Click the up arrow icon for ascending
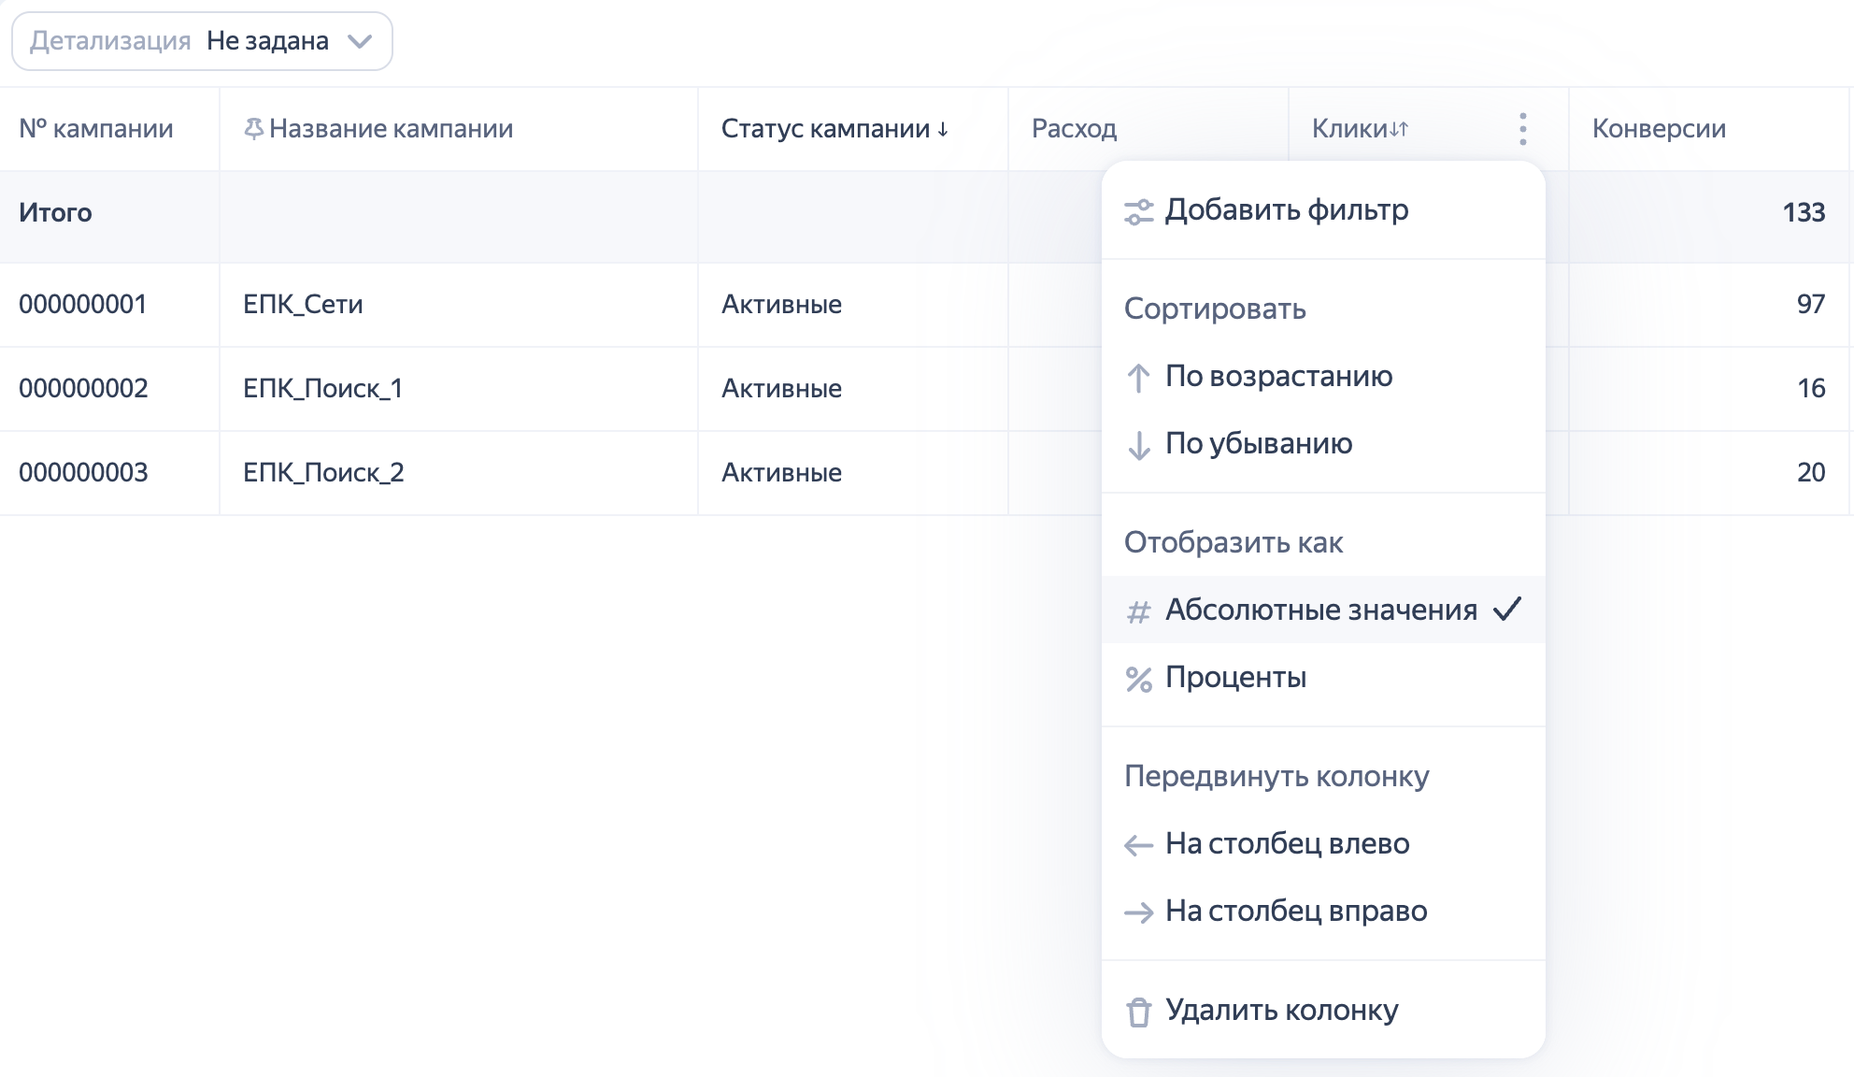Image resolution: width=1854 pixels, height=1077 pixels. [x=1138, y=378]
